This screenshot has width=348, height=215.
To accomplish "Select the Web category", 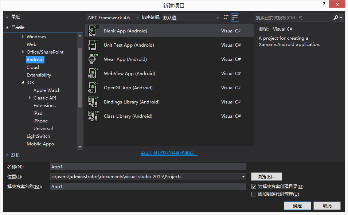I will point(31,44).
